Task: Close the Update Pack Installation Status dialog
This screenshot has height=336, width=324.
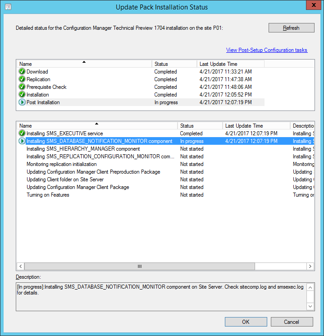Action: point(314,5)
